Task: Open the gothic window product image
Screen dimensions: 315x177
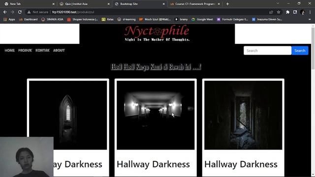Action: point(68,115)
